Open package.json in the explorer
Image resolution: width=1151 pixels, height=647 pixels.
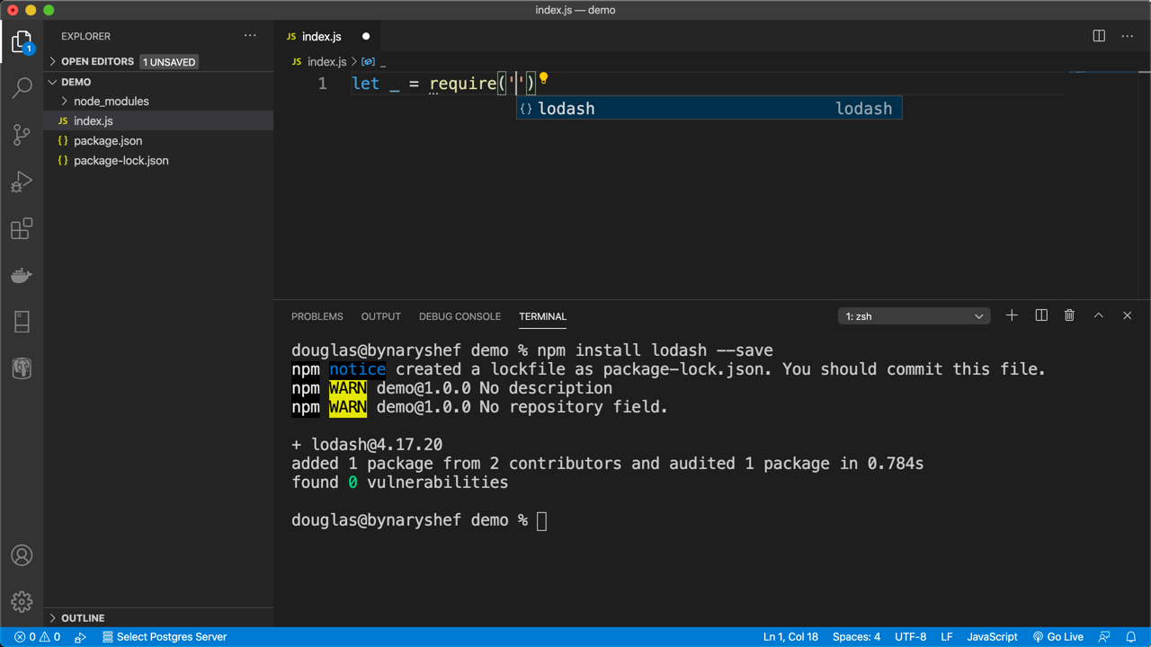tap(158, 141)
